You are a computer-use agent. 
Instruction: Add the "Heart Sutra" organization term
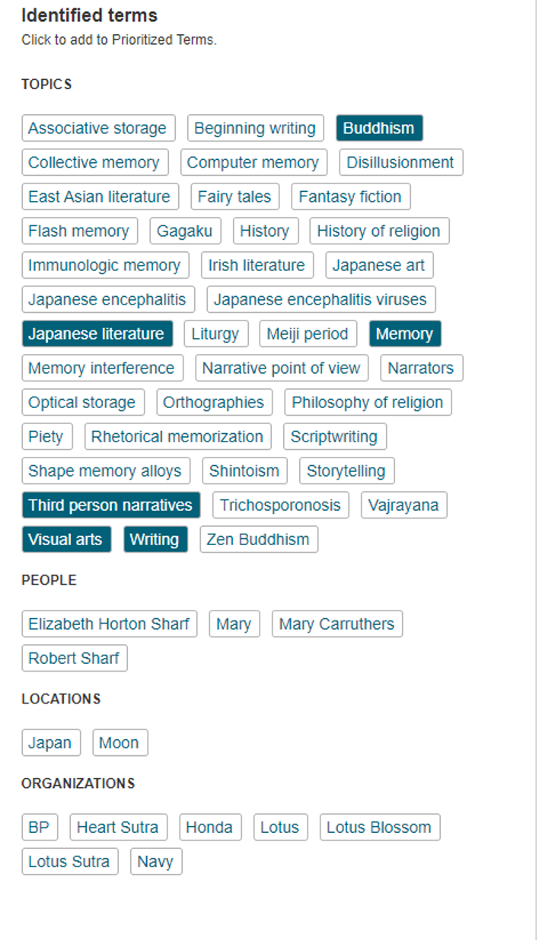[x=118, y=827]
